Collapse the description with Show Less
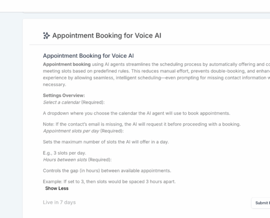This screenshot has height=218, width=270. point(57,189)
